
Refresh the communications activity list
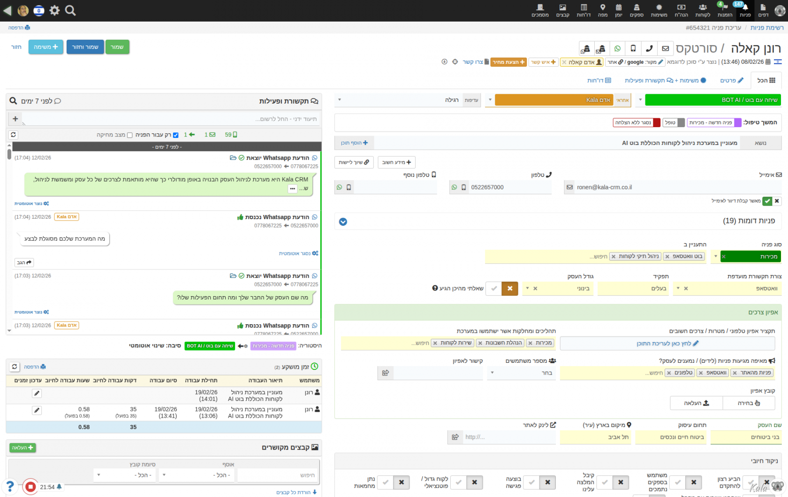[x=13, y=135]
